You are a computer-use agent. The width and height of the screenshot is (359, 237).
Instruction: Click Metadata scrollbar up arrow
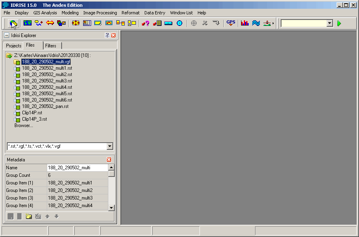point(111,167)
